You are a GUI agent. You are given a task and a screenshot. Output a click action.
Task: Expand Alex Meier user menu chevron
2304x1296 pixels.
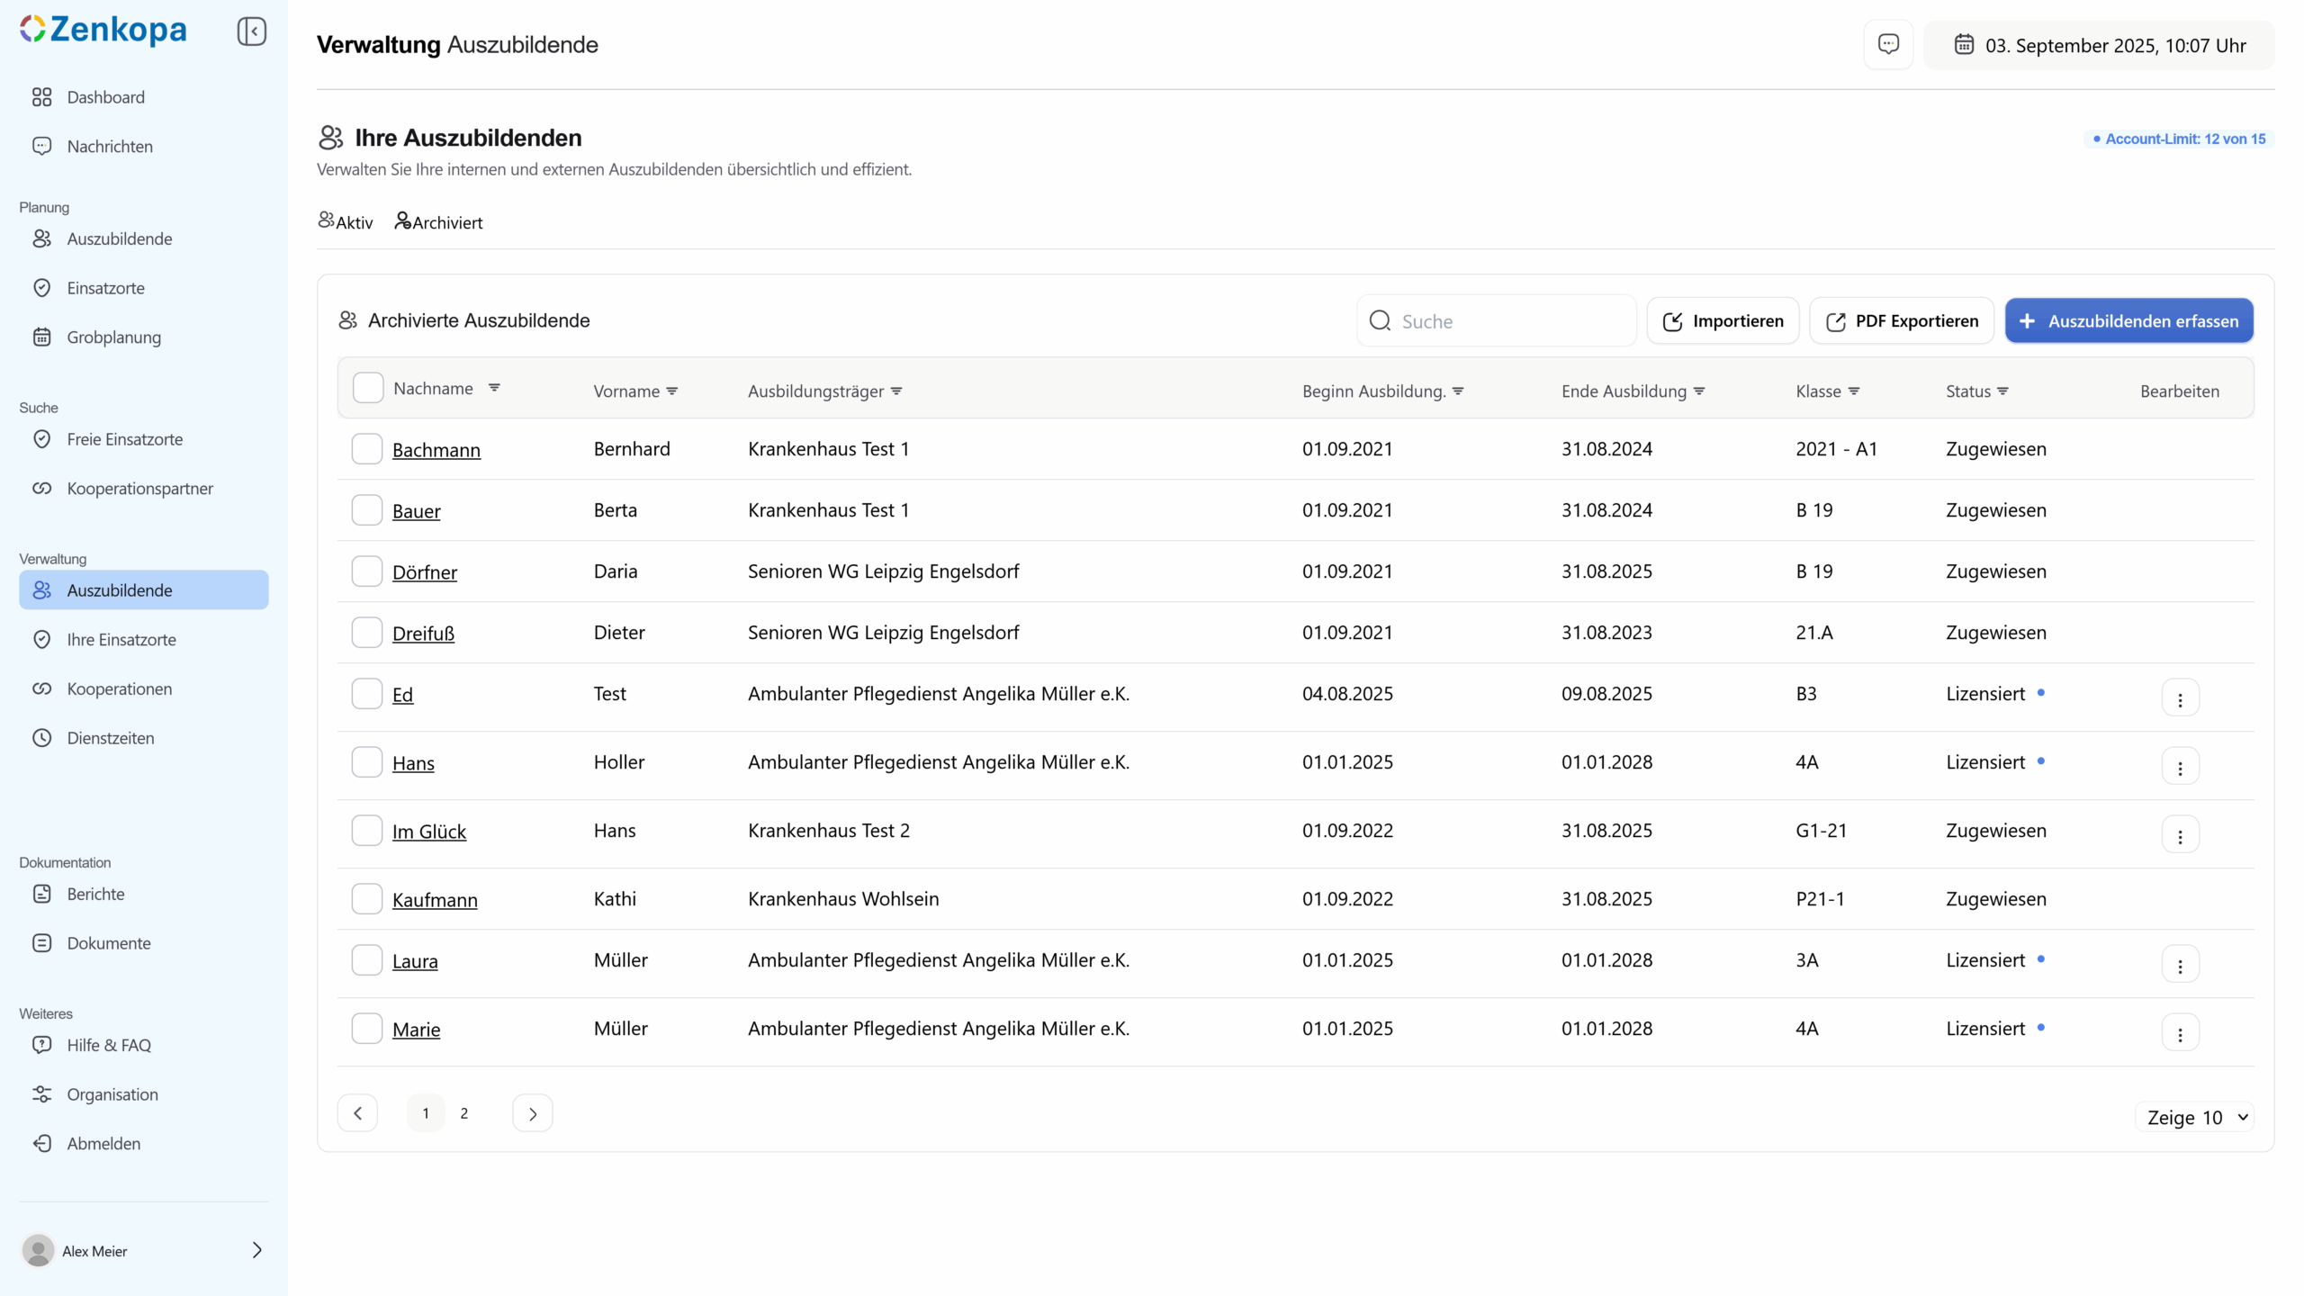[256, 1250]
